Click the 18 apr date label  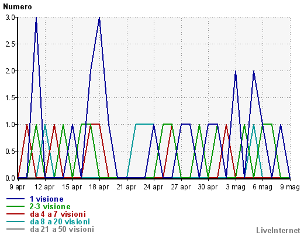point(99,187)
